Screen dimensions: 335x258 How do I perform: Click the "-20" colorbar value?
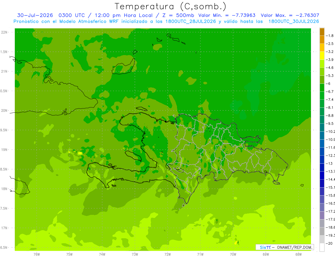329,243
